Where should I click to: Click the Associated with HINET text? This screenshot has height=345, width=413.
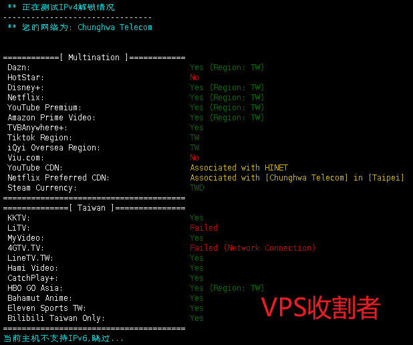(239, 168)
